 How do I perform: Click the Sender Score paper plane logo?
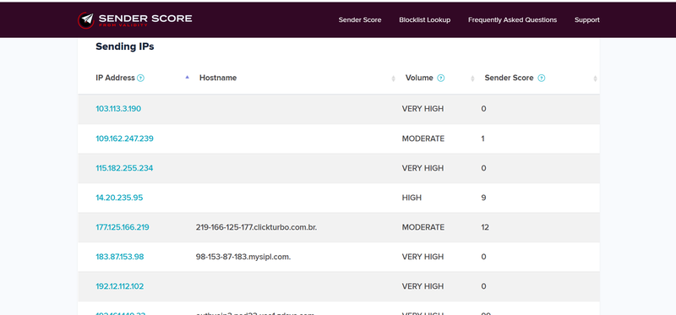click(x=86, y=19)
